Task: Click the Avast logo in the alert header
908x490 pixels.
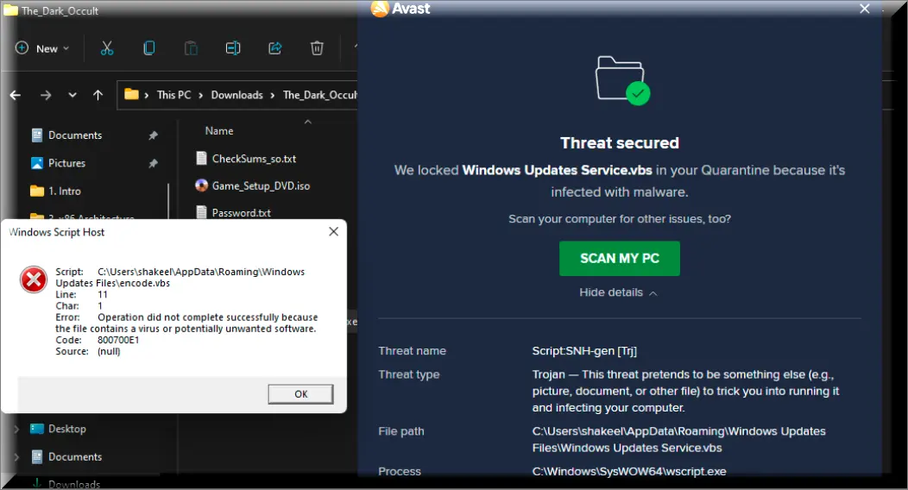Action: (400, 9)
